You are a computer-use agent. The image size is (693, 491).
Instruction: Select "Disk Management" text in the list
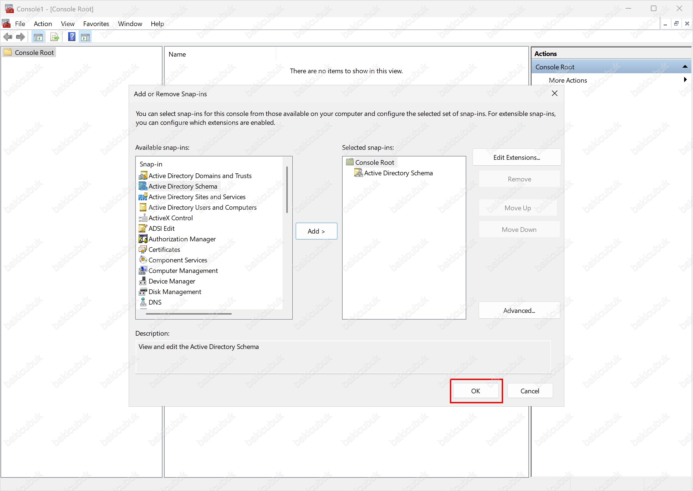175,292
